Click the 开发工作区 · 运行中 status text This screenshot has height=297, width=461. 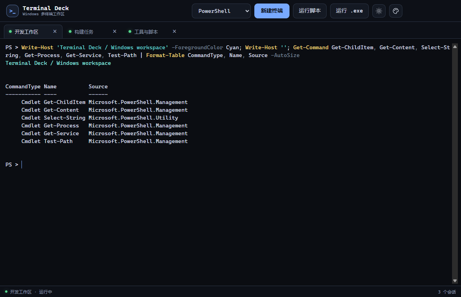(x=31, y=292)
